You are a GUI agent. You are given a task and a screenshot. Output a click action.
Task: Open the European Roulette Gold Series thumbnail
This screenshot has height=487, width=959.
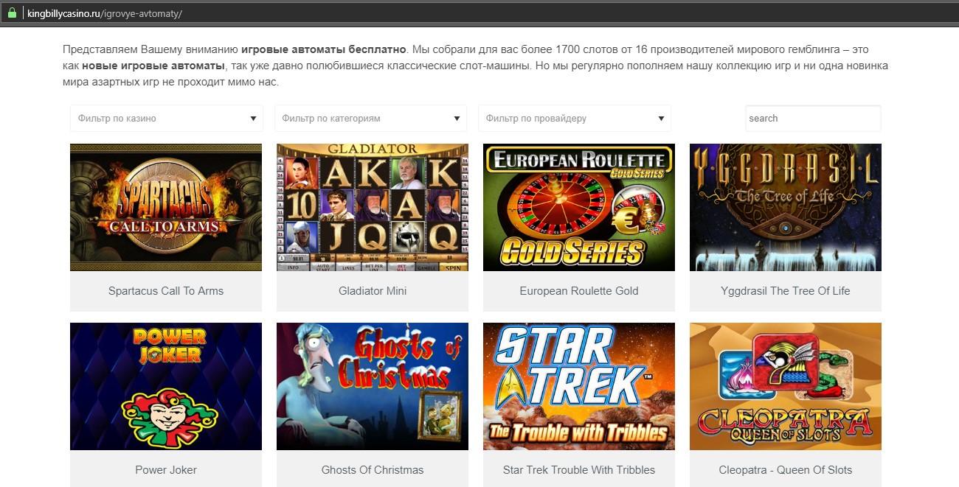[x=579, y=207]
